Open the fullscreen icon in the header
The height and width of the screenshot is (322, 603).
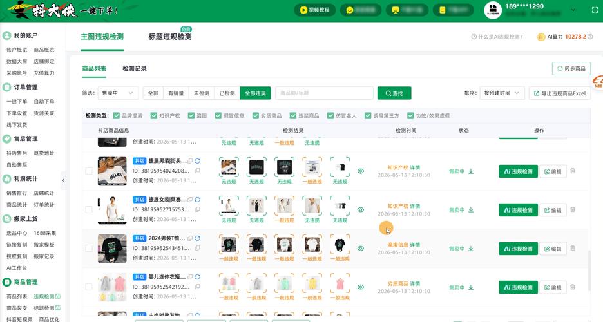coord(595,10)
